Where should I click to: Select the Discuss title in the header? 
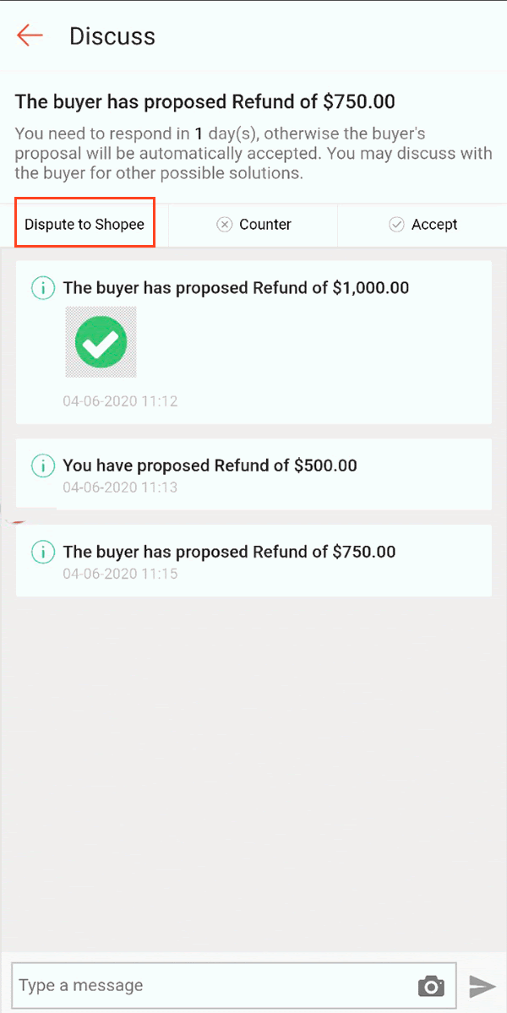click(x=112, y=35)
